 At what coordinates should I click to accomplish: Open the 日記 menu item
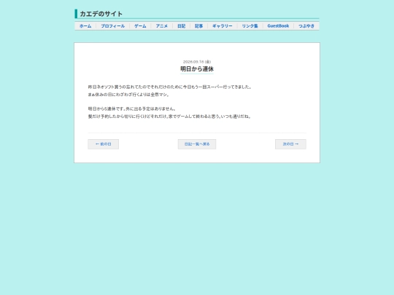click(x=181, y=26)
